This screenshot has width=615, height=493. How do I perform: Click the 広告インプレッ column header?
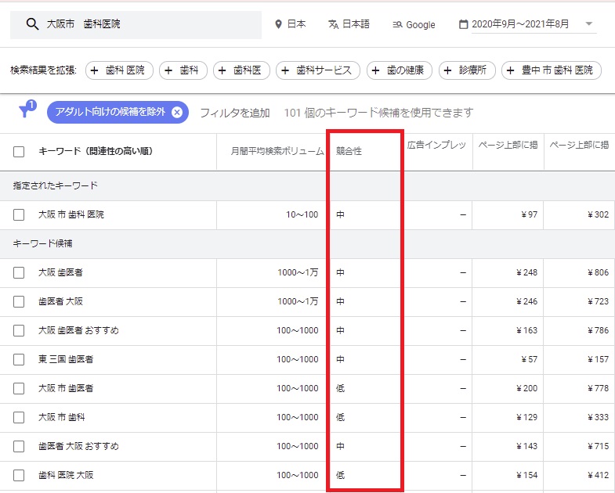tap(436, 145)
